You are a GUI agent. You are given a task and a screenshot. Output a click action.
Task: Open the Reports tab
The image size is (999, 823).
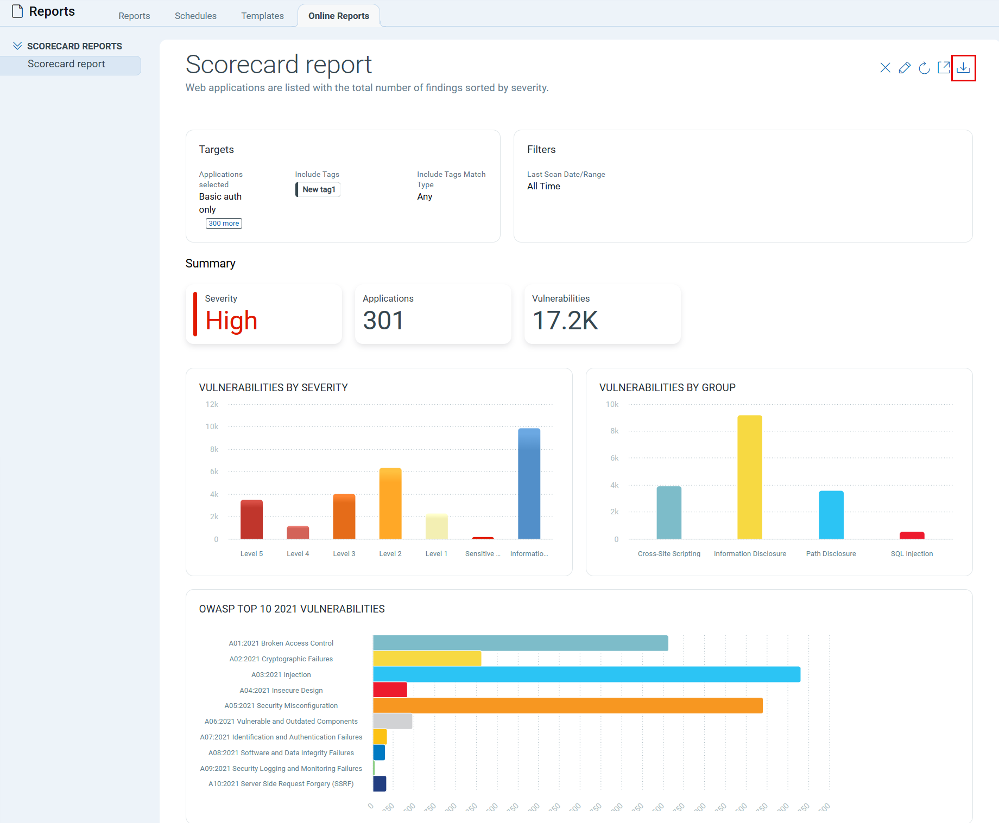(134, 16)
